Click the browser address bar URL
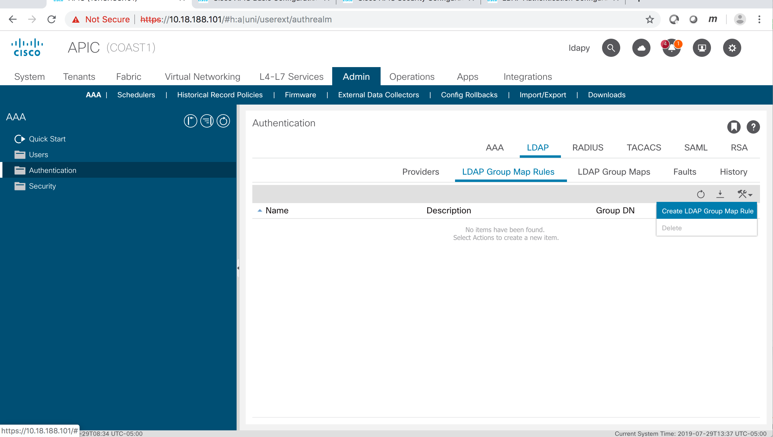 pyautogui.click(x=236, y=19)
